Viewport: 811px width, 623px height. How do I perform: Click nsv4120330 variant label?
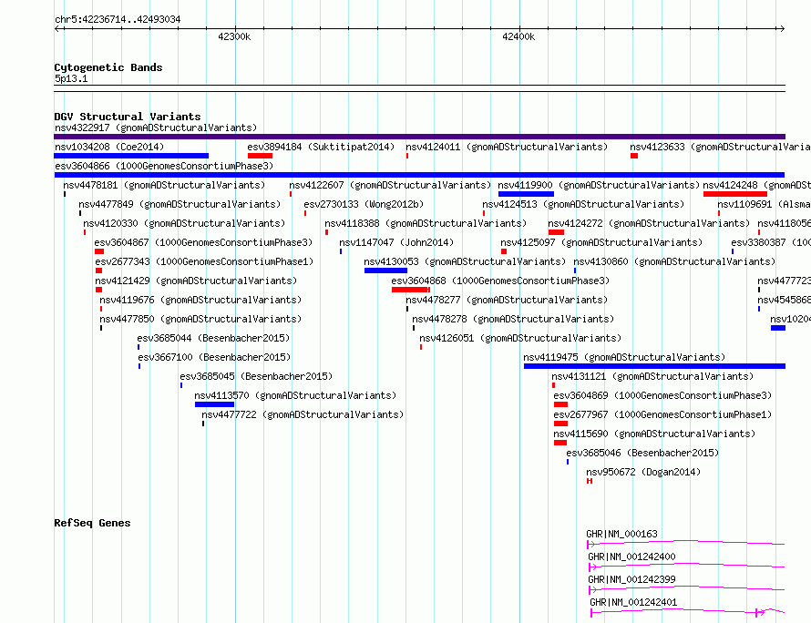pyautogui.click(x=184, y=223)
